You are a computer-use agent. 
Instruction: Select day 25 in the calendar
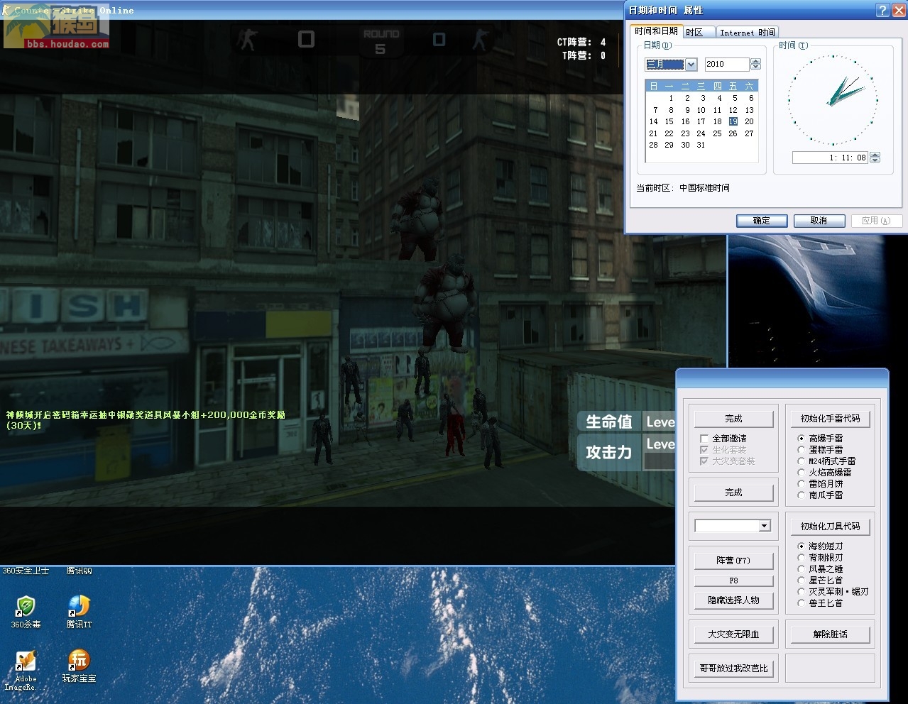click(x=717, y=133)
